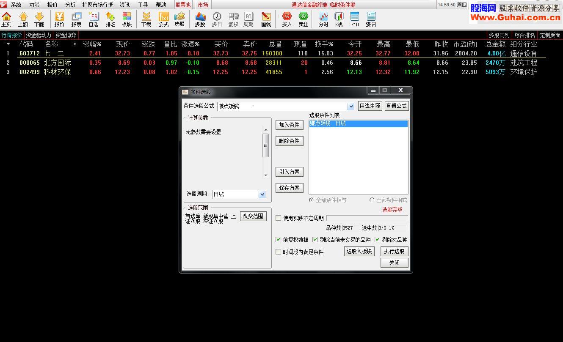
Task: Toggle 剔除当前未交易的品种 checkbox
Action: [x=315, y=240]
